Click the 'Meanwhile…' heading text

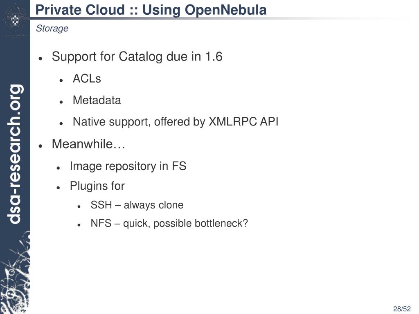[88, 144]
